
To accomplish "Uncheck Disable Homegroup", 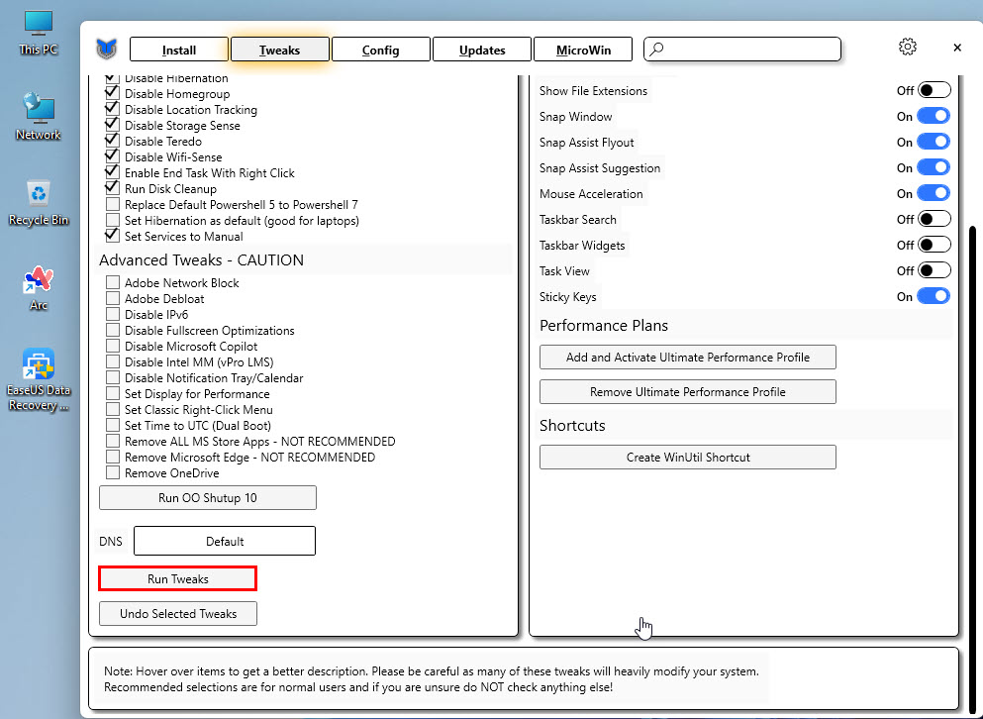I will 112,93.
